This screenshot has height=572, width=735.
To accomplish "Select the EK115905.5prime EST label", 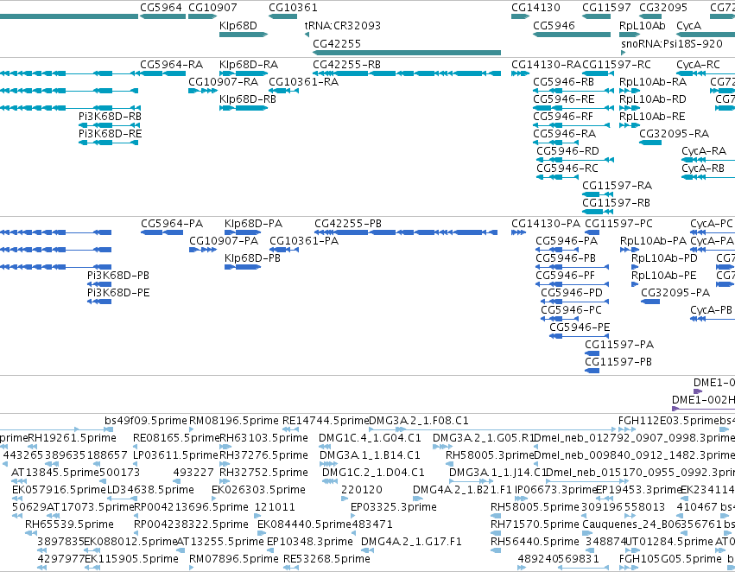I will coord(132,559).
